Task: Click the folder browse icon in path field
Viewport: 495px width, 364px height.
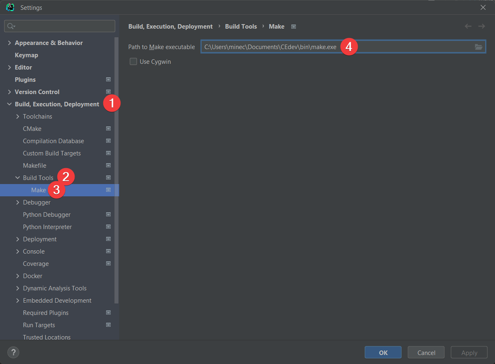Action: 478,47
